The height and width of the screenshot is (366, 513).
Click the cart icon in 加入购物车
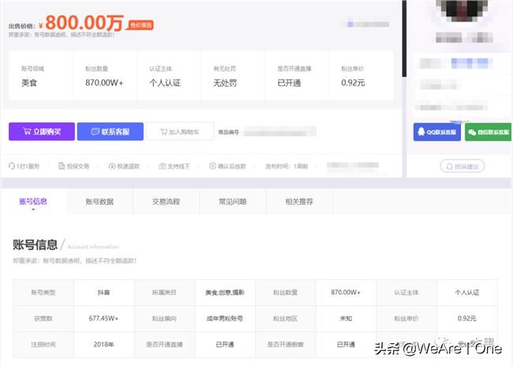[x=163, y=132]
